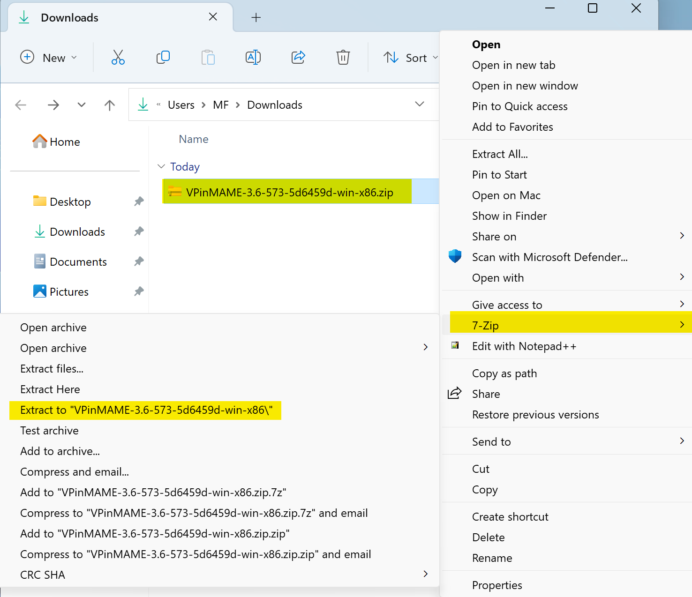The height and width of the screenshot is (597, 692).
Task: Select Scan with Microsoft Defender
Action: (x=549, y=257)
